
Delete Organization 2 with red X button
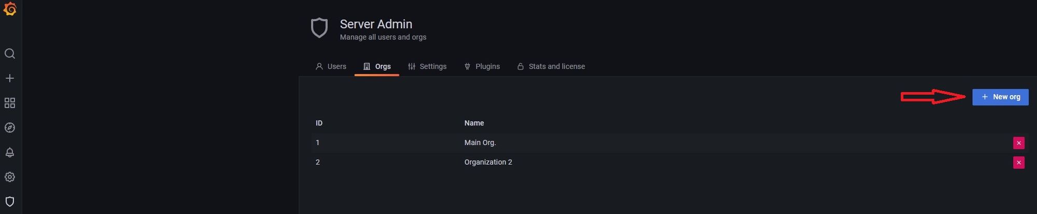(x=1019, y=163)
